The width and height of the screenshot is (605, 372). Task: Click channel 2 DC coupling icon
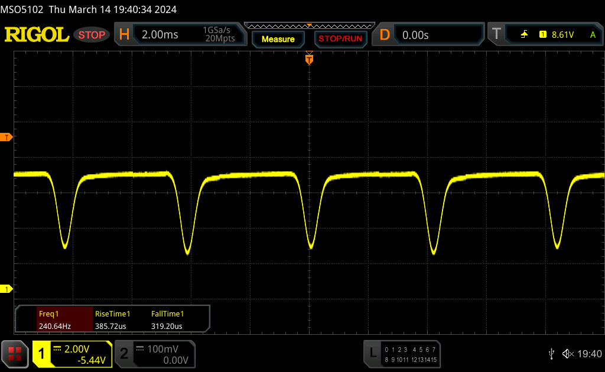[140, 349]
